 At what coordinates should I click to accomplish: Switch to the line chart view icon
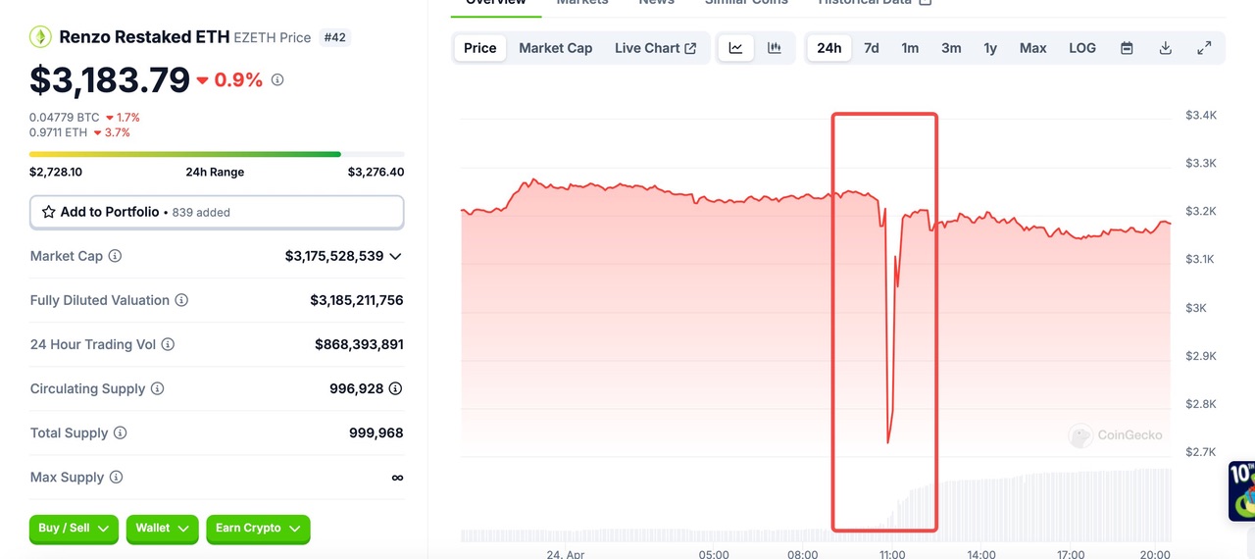point(735,48)
